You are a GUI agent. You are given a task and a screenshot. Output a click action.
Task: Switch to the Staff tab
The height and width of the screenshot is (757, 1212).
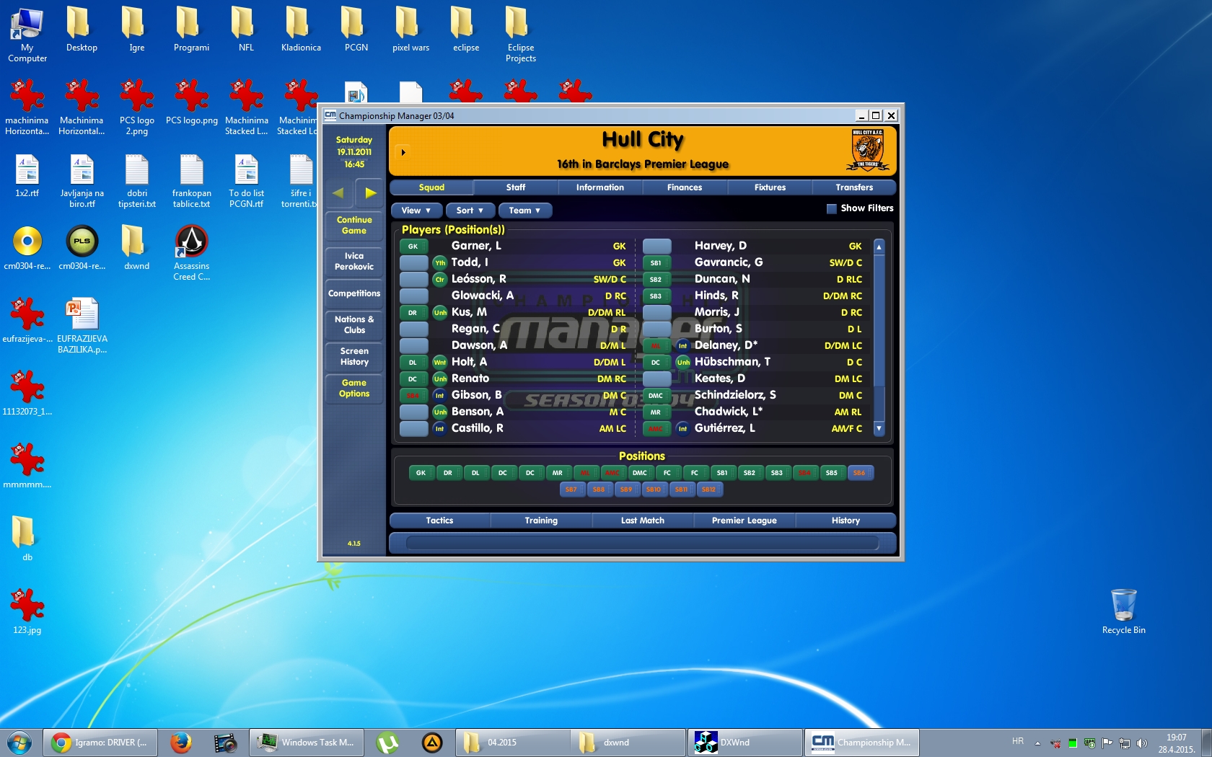516,187
